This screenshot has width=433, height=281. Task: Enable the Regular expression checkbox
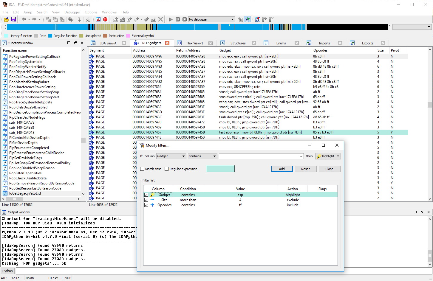coord(167,169)
